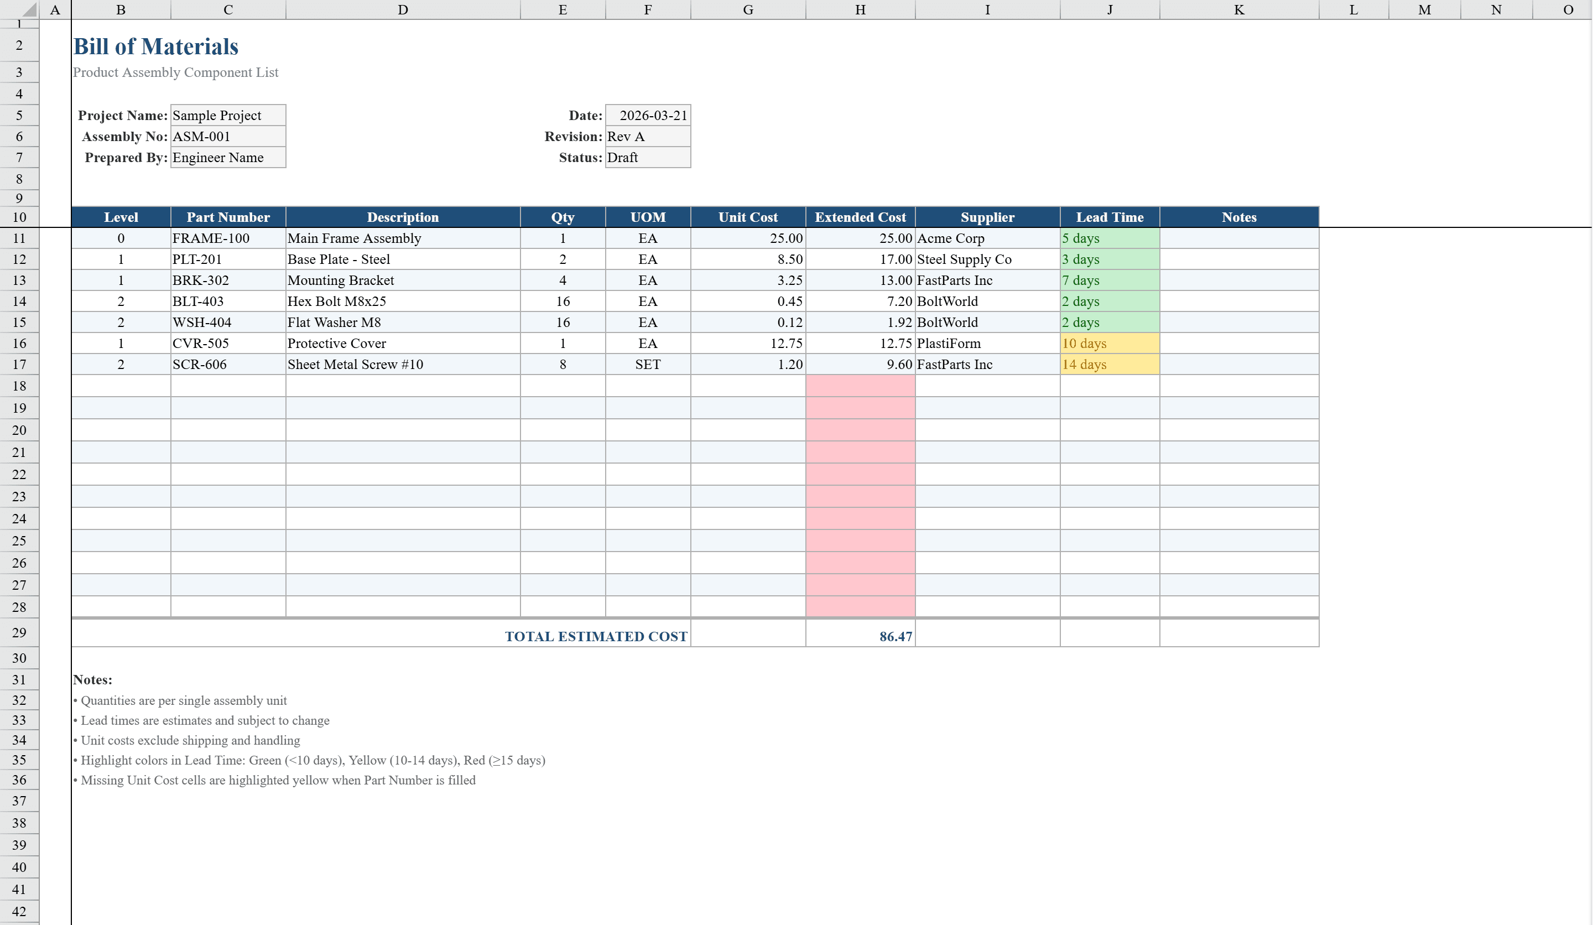Click the Prepared By cell with Engineer Name
1593x925 pixels.
pos(227,158)
